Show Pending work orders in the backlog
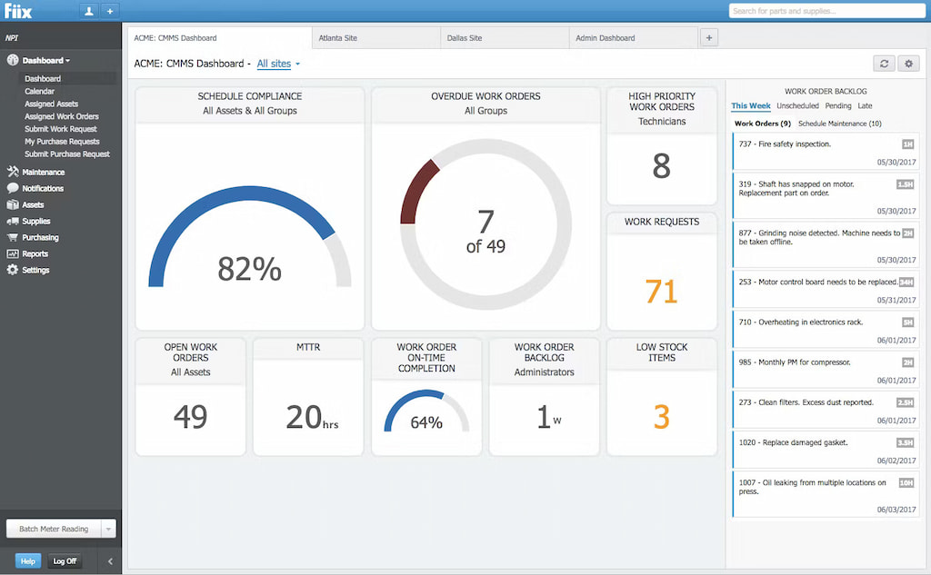The width and height of the screenshot is (931, 575). [x=838, y=105]
